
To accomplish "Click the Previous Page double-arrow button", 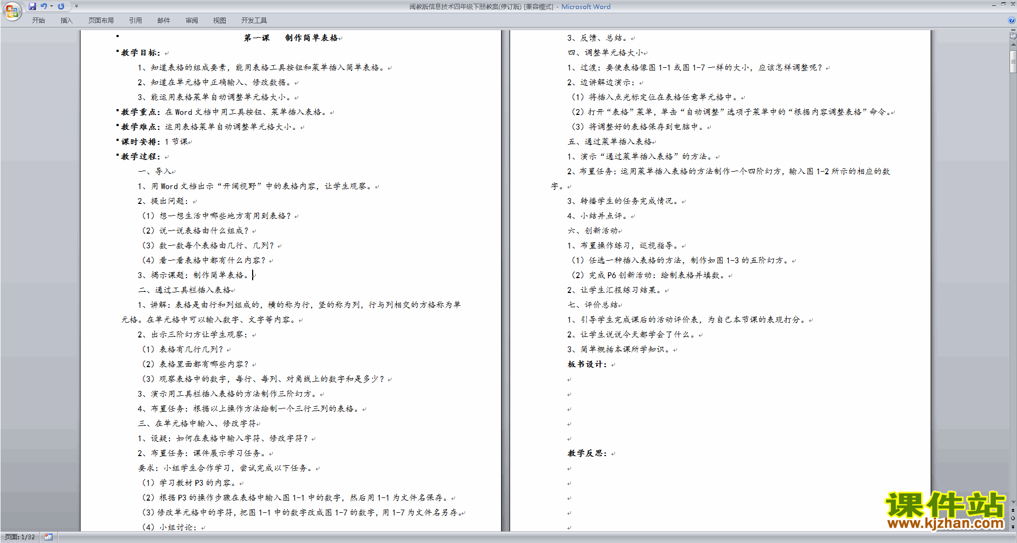I will pyautogui.click(x=1013, y=511).
